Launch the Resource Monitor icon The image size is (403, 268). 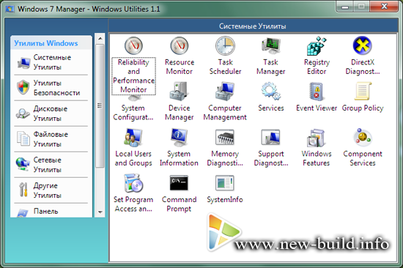[x=179, y=45]
